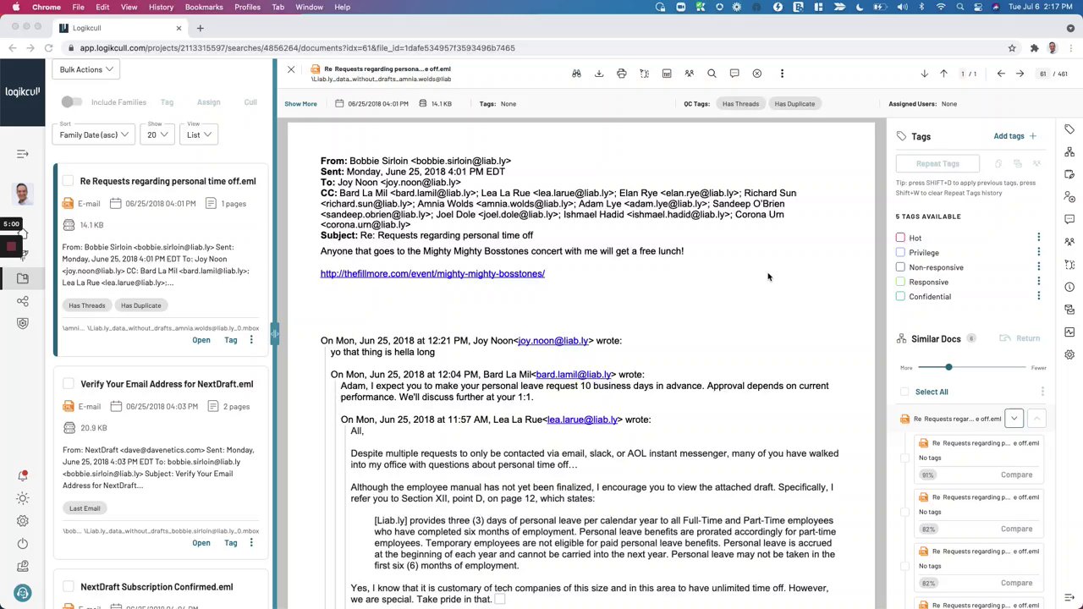The width and height of the screenshot is (1083, 609).
Task: Go to previous hit with up arrow
Action: pyautogui.click(x=943, y=74)
